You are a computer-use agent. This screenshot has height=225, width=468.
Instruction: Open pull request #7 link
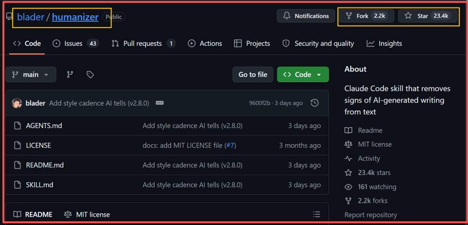coord(230,145)
